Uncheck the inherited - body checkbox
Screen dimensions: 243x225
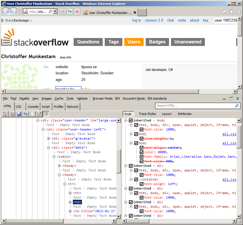(x=131, y=120)
